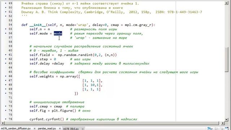231x130 pixels.
Task: Click the comment 'шаг игры' on line 62
Action: pos(82,59)
